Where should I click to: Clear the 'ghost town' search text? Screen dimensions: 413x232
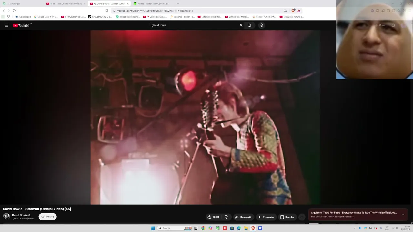click(x=241, y=25)
